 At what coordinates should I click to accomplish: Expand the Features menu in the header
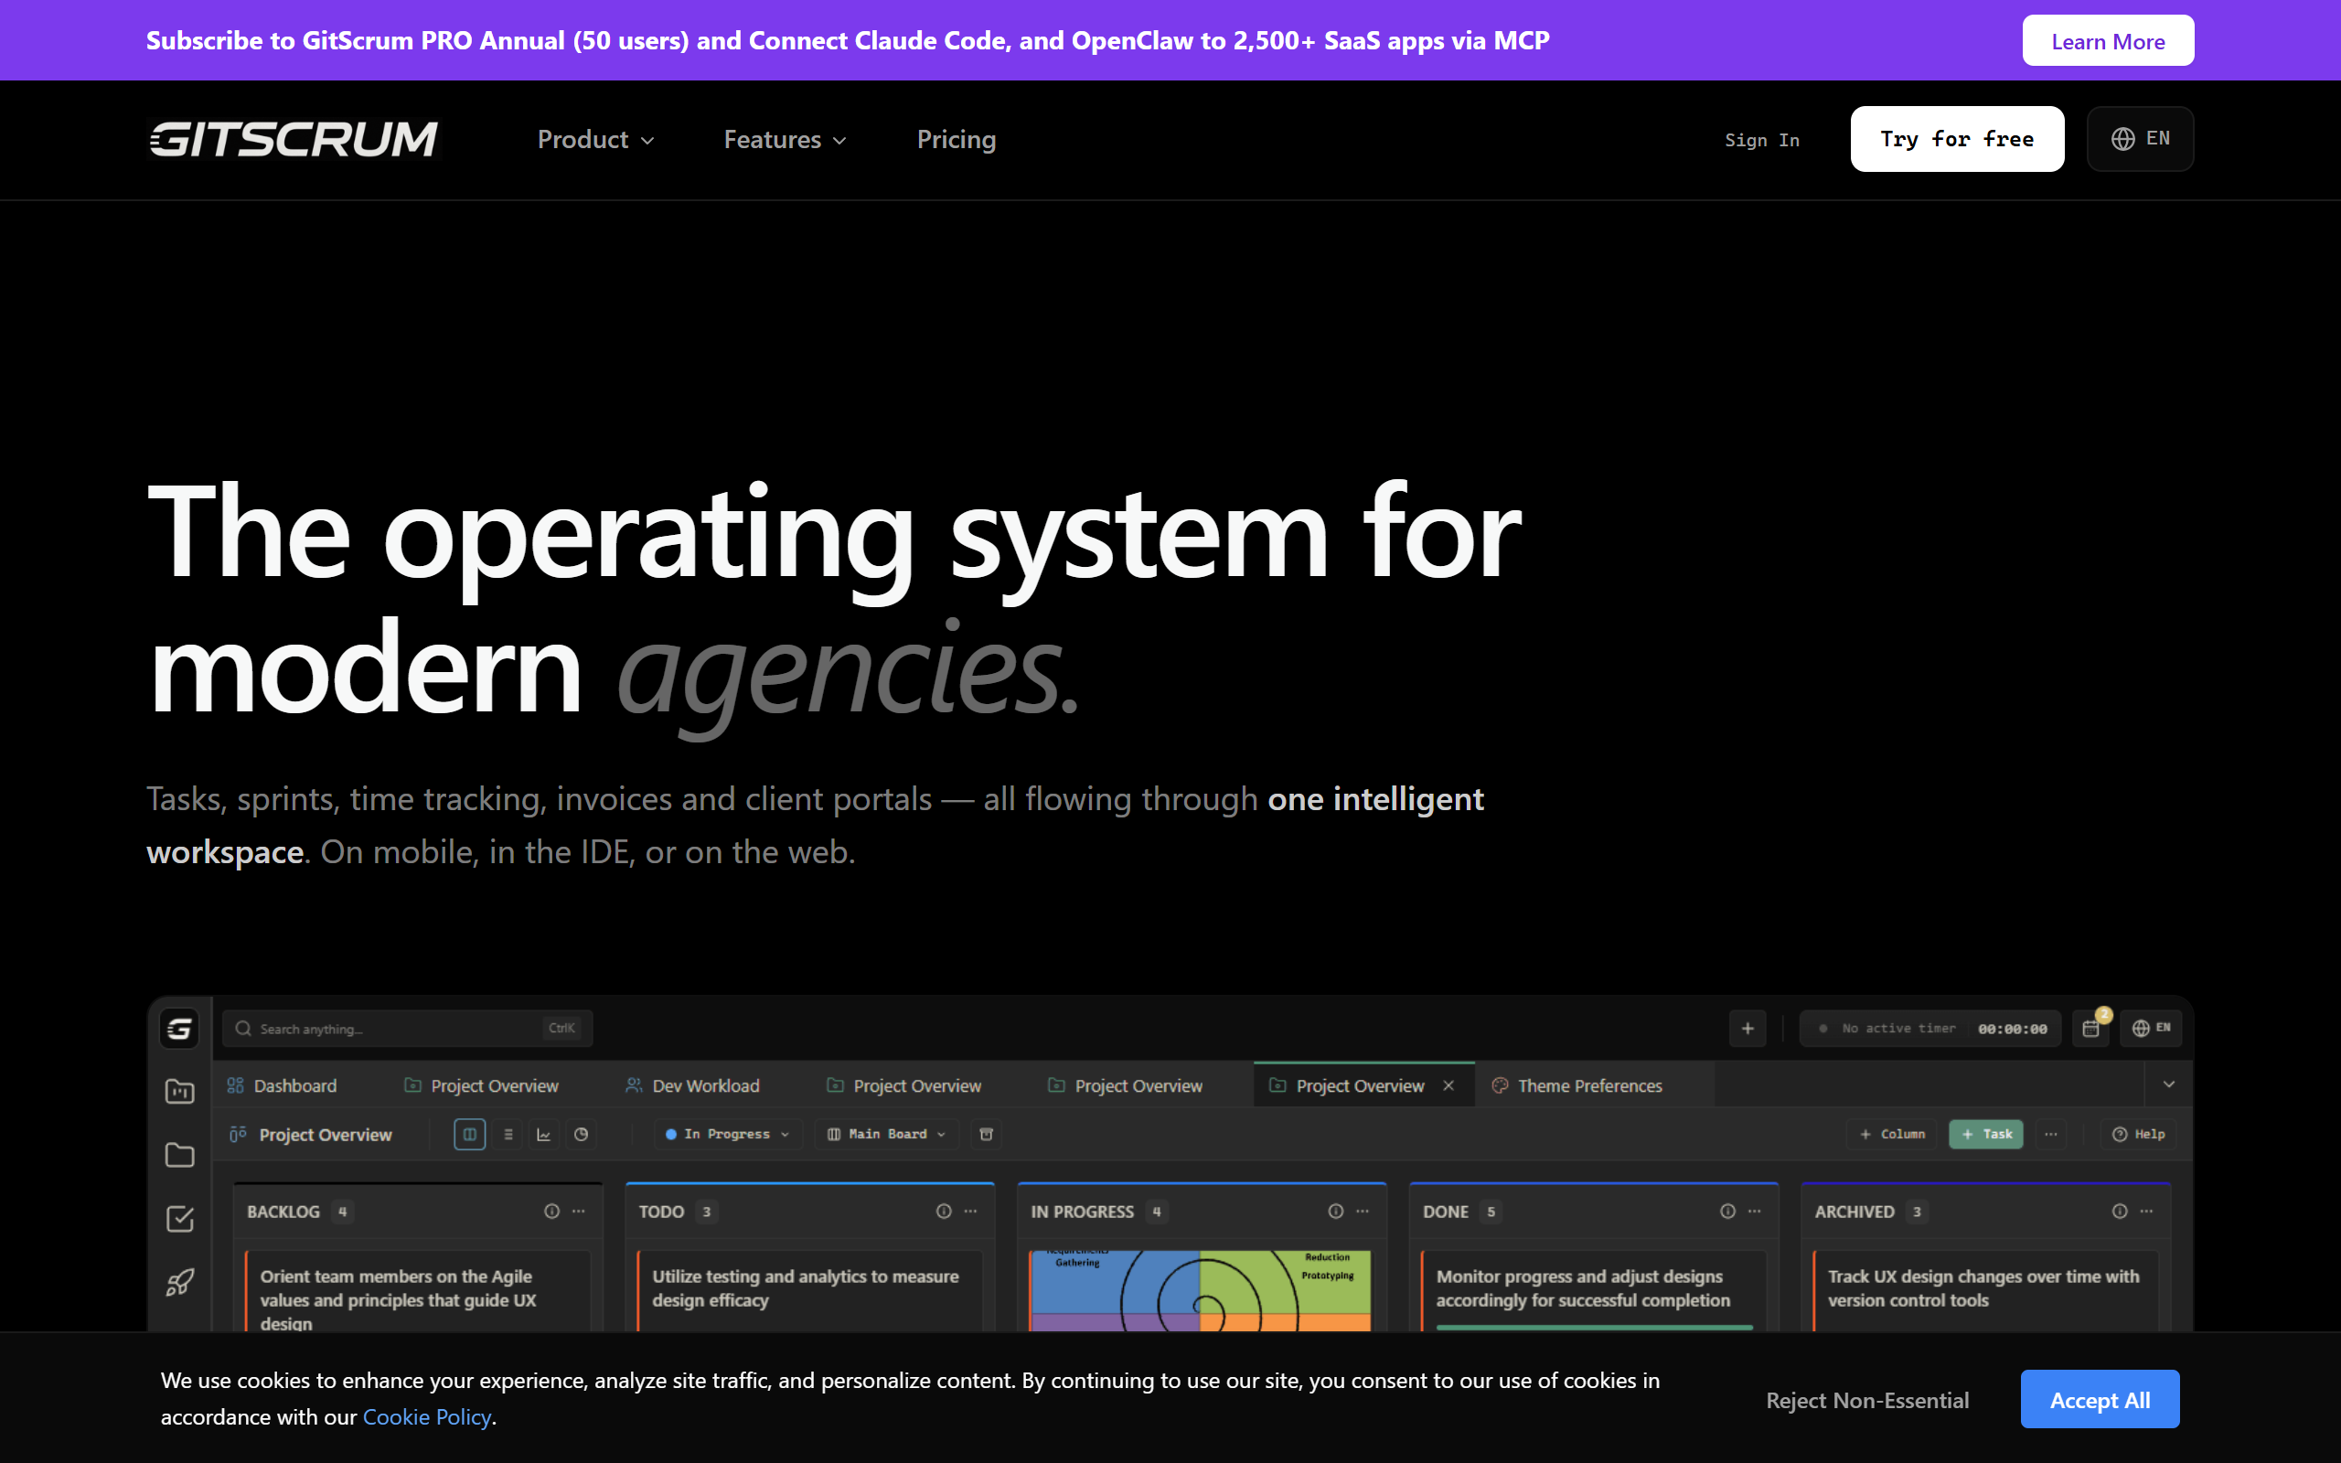786,139
